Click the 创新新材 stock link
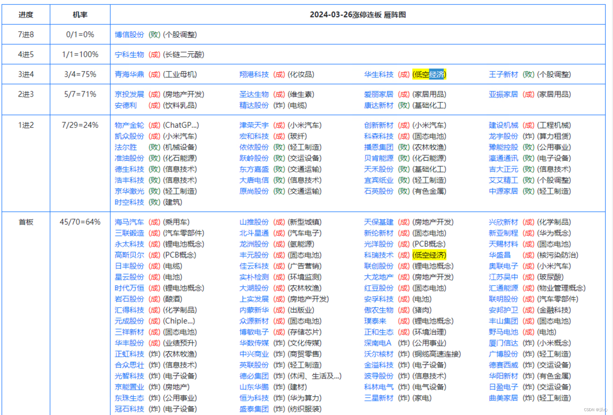613x415 pixels. (379, 125)
